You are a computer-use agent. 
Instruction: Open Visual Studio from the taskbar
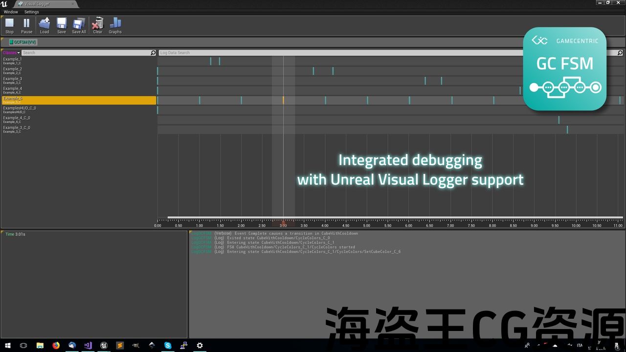[88, 345]
